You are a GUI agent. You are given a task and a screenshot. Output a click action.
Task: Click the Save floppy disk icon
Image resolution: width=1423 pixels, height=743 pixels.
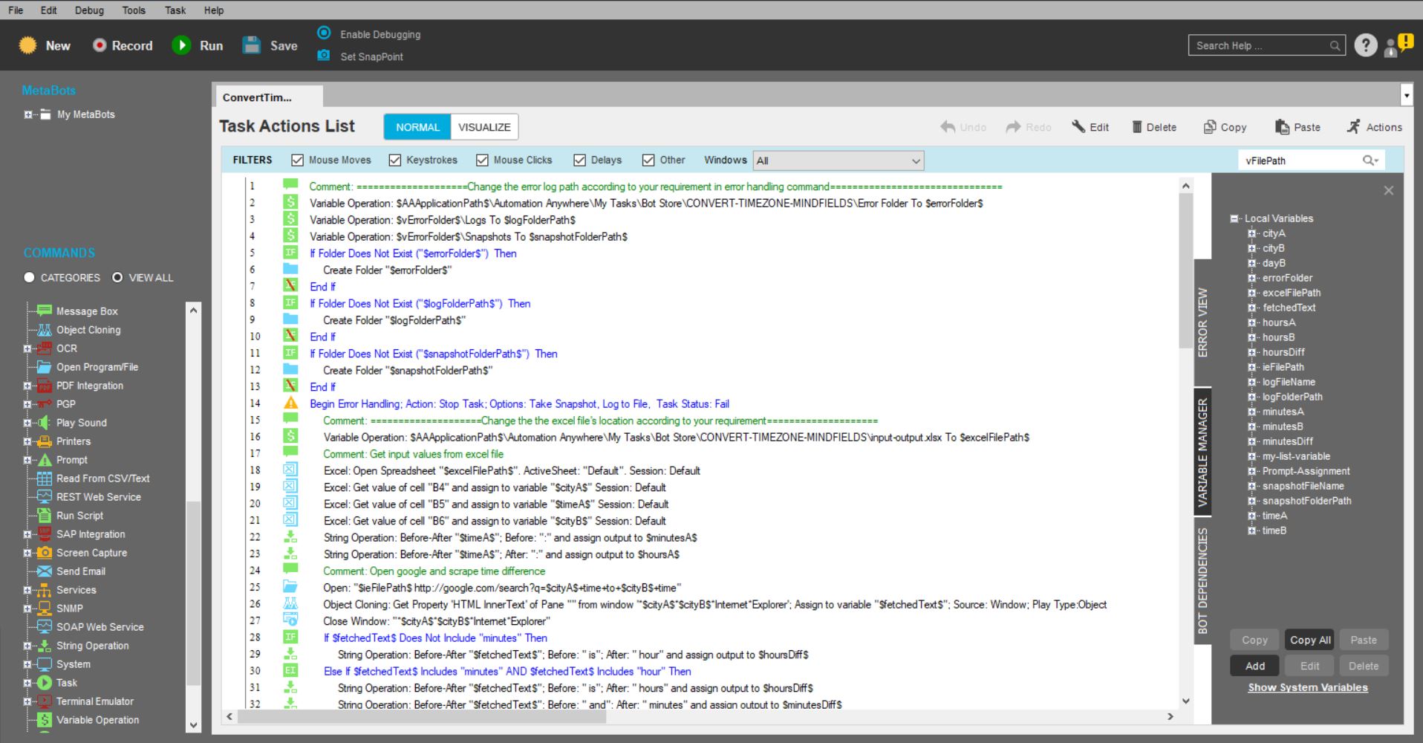pyautogui.click(x=252, y=45)
